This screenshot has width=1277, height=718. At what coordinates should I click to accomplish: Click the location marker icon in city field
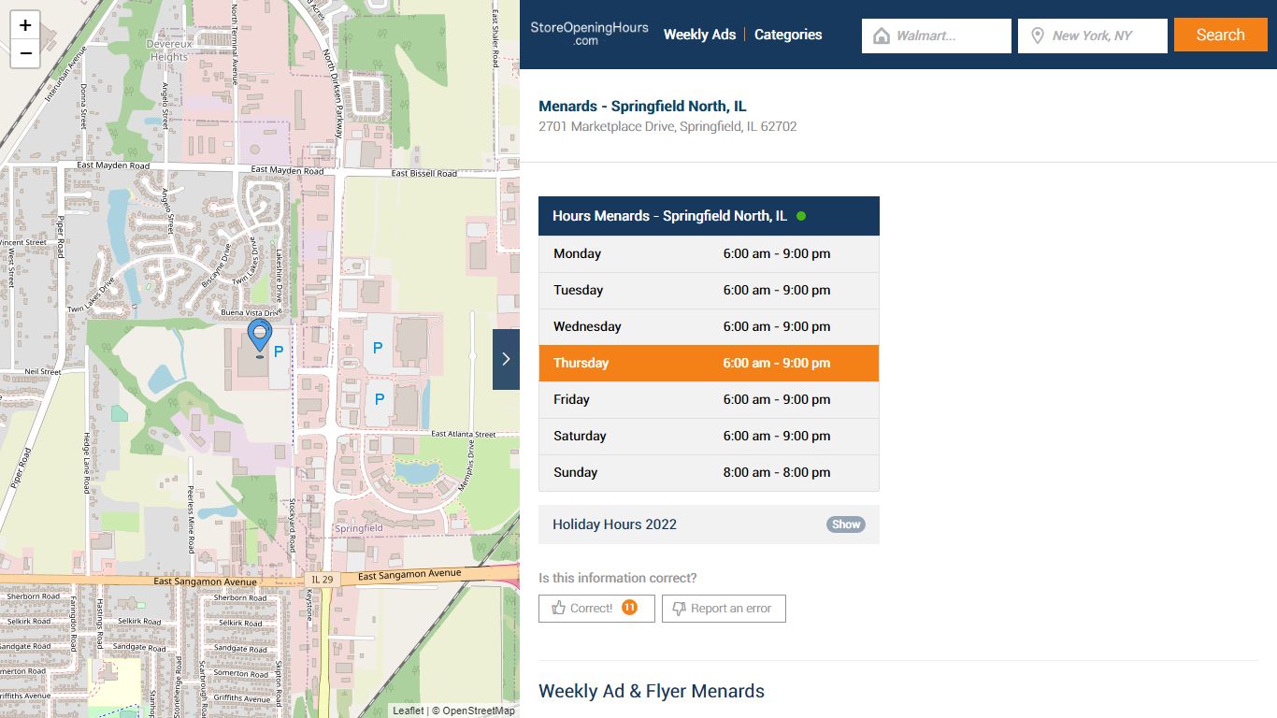coord(1037,36)
